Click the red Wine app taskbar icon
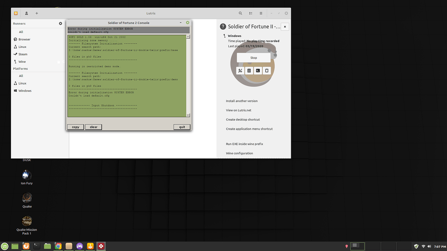 pyautogui.click(x=101, y=246)
